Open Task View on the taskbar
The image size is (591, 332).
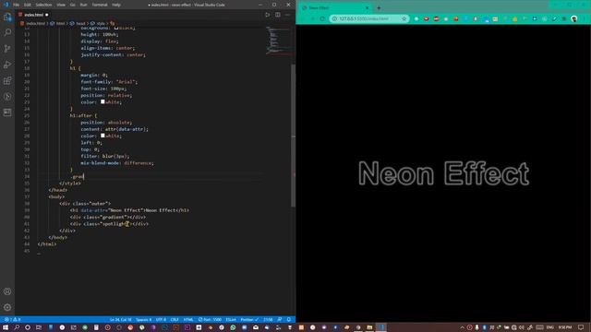[39, 327]
